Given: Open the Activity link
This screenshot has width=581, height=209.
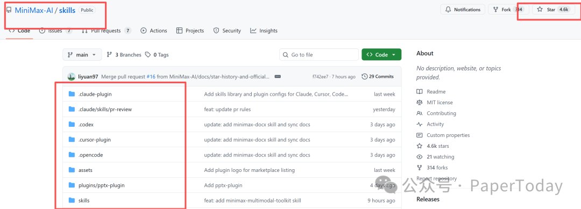Looking at the screenshot, I should (x=435, y=124).
